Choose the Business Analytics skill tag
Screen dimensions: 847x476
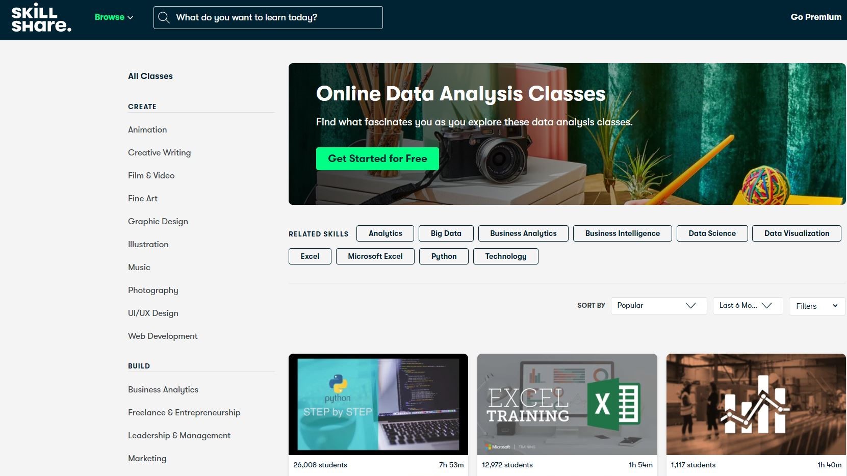tap(523, 233)
